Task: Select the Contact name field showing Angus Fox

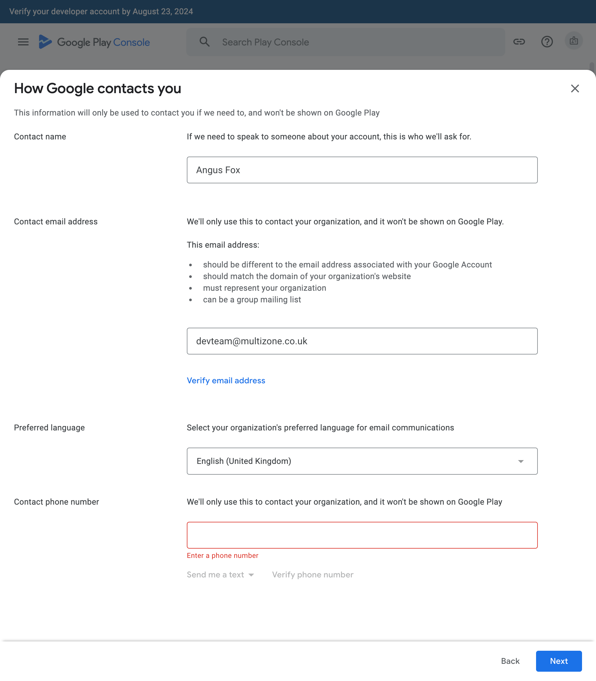Action: coord(362,170)
